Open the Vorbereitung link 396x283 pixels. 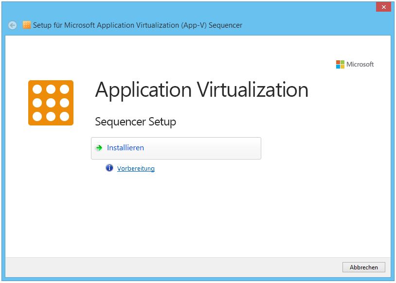click(136, 169)
